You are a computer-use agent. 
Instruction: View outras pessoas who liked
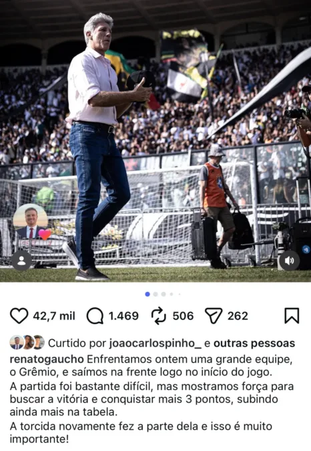254,343
